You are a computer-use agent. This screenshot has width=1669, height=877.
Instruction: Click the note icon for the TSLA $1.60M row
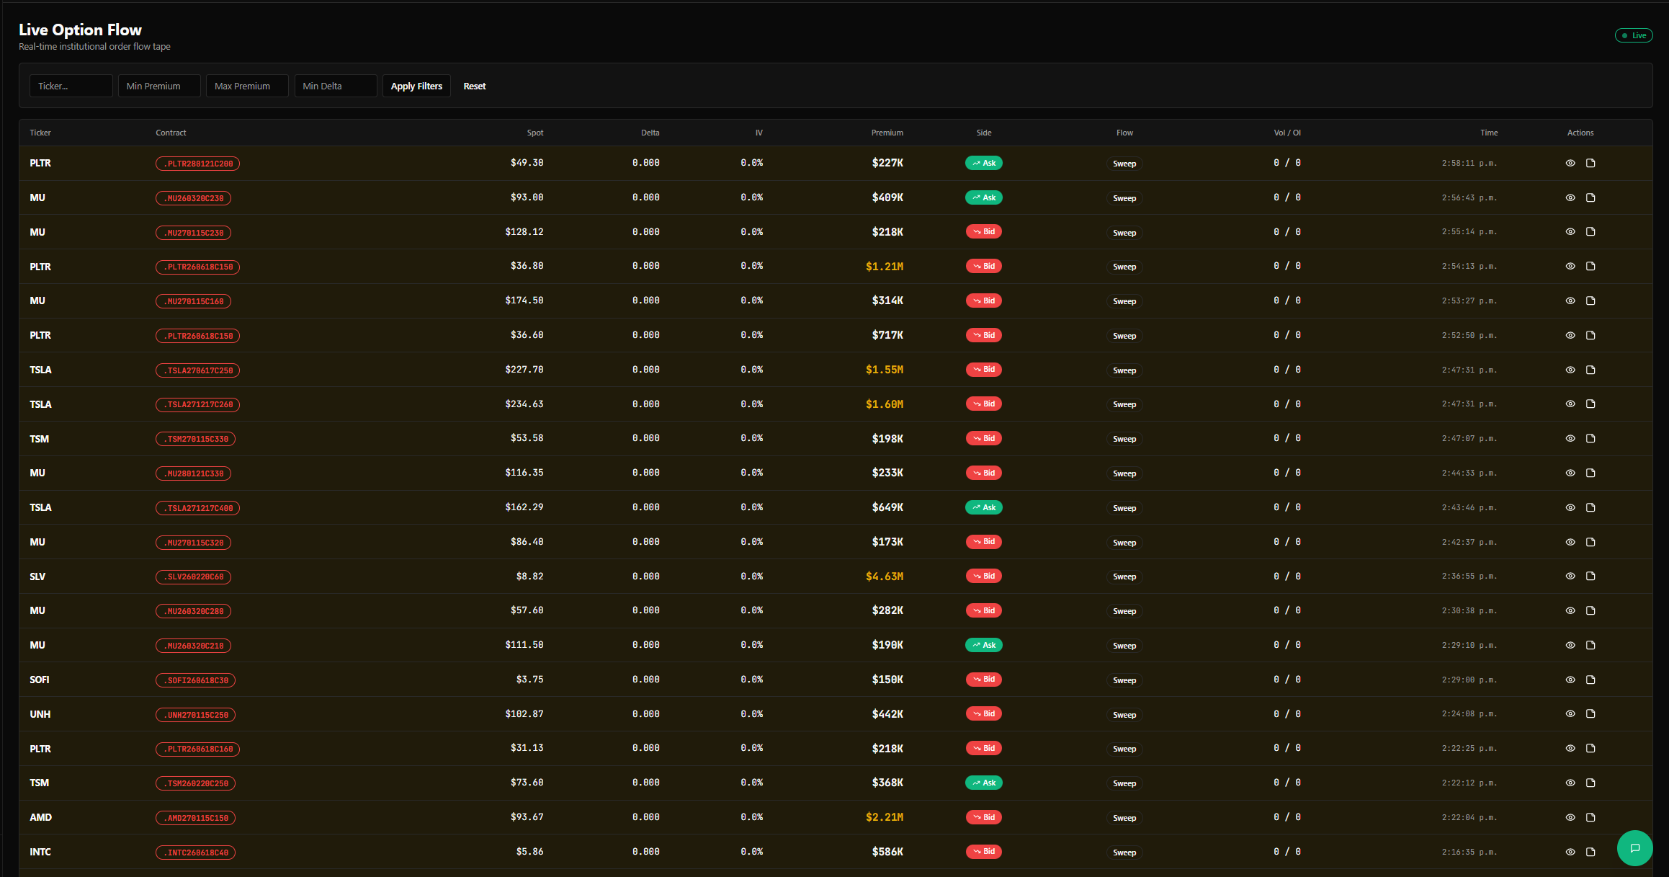click(1590, 404)
